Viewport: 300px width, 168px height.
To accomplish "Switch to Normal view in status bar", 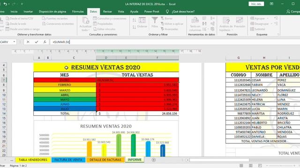I will point(241,166).
